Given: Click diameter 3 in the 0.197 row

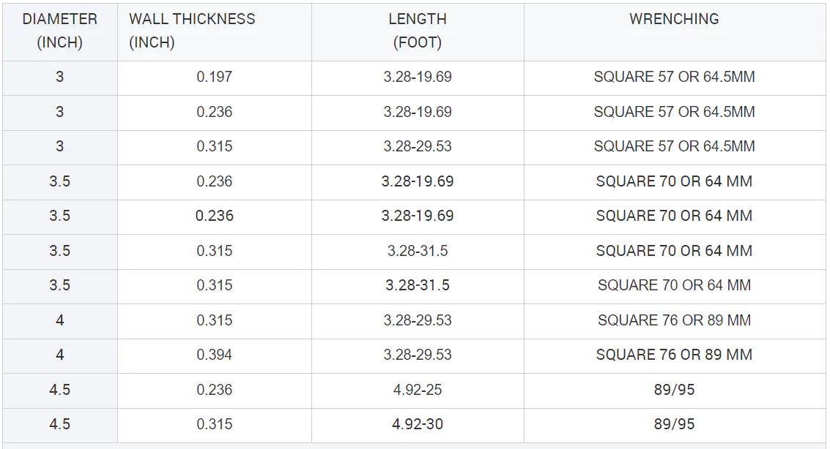Looking at the screenshot, I should click(x=60, y=77).
